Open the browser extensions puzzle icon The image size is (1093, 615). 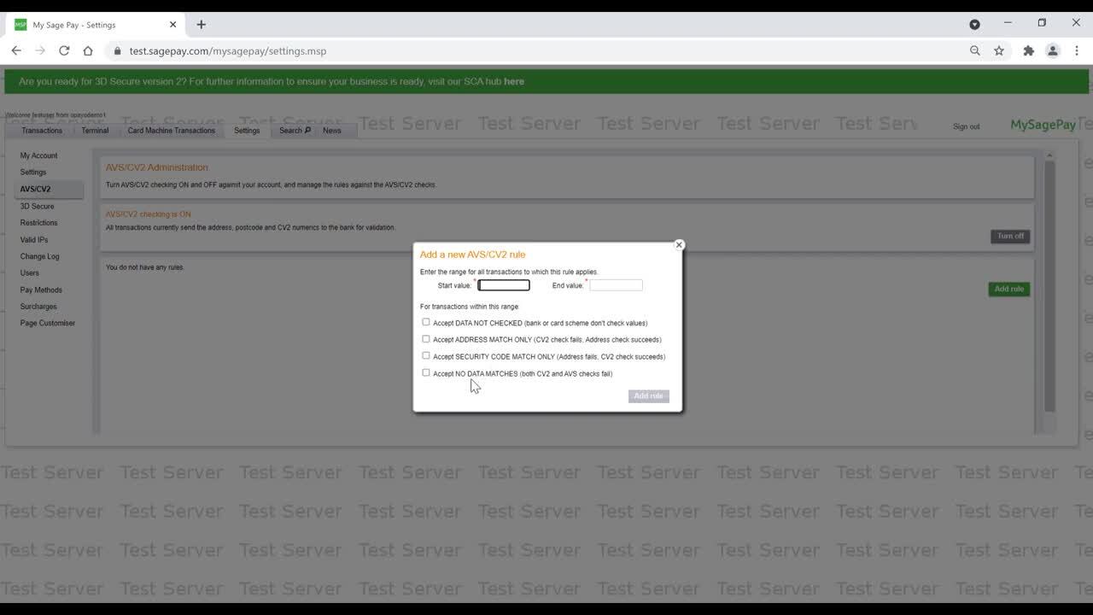tap(1029, 51)
